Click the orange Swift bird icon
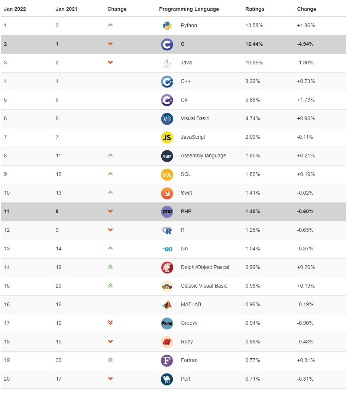This screenshot has width=352, height=394. tap(167, 193)
